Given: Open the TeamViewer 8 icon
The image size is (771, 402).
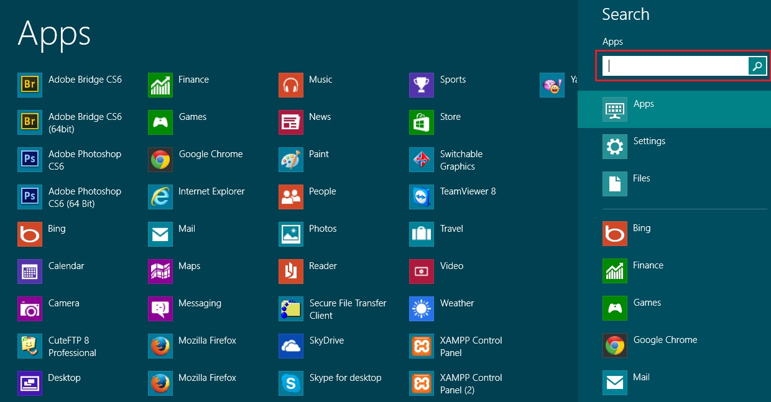Looking at the screenshot, I should [422, 197].
